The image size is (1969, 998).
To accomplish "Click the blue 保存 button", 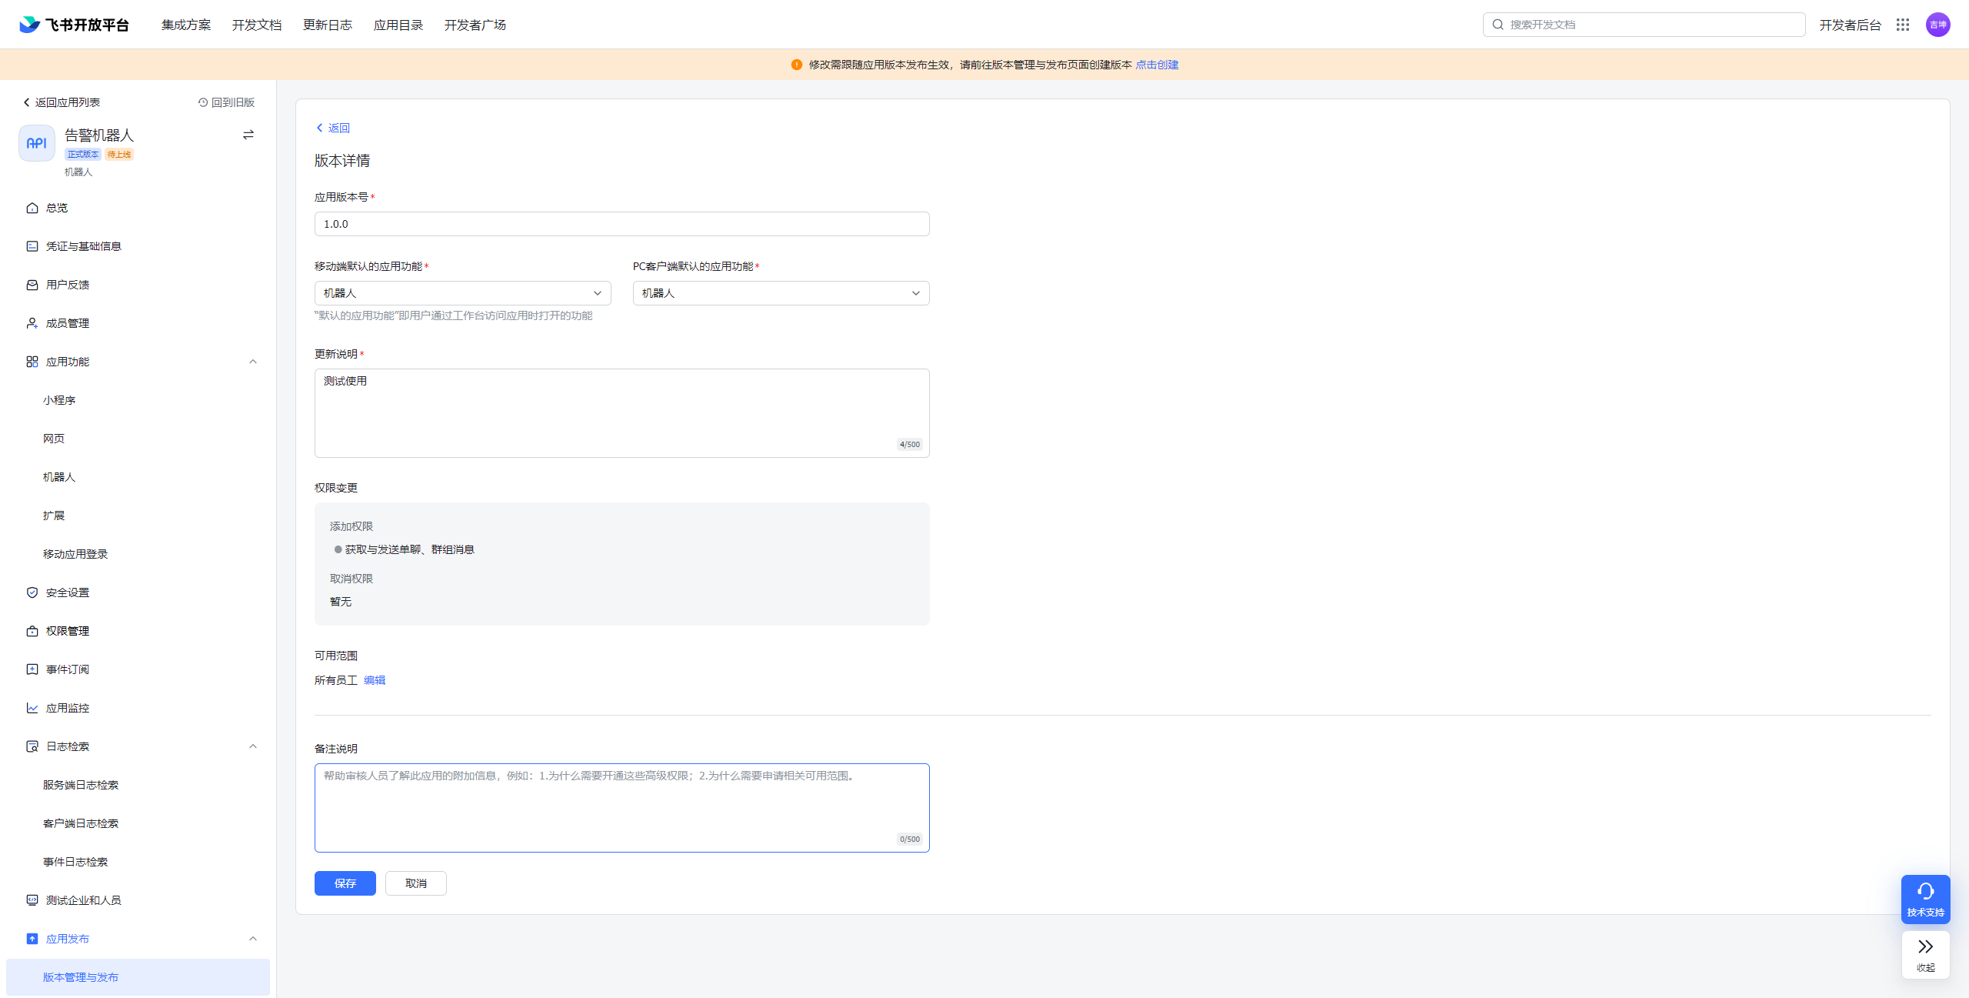I will [345, 883].
